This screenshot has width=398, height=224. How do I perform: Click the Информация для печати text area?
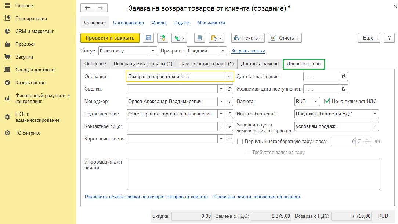coord(253,174)
